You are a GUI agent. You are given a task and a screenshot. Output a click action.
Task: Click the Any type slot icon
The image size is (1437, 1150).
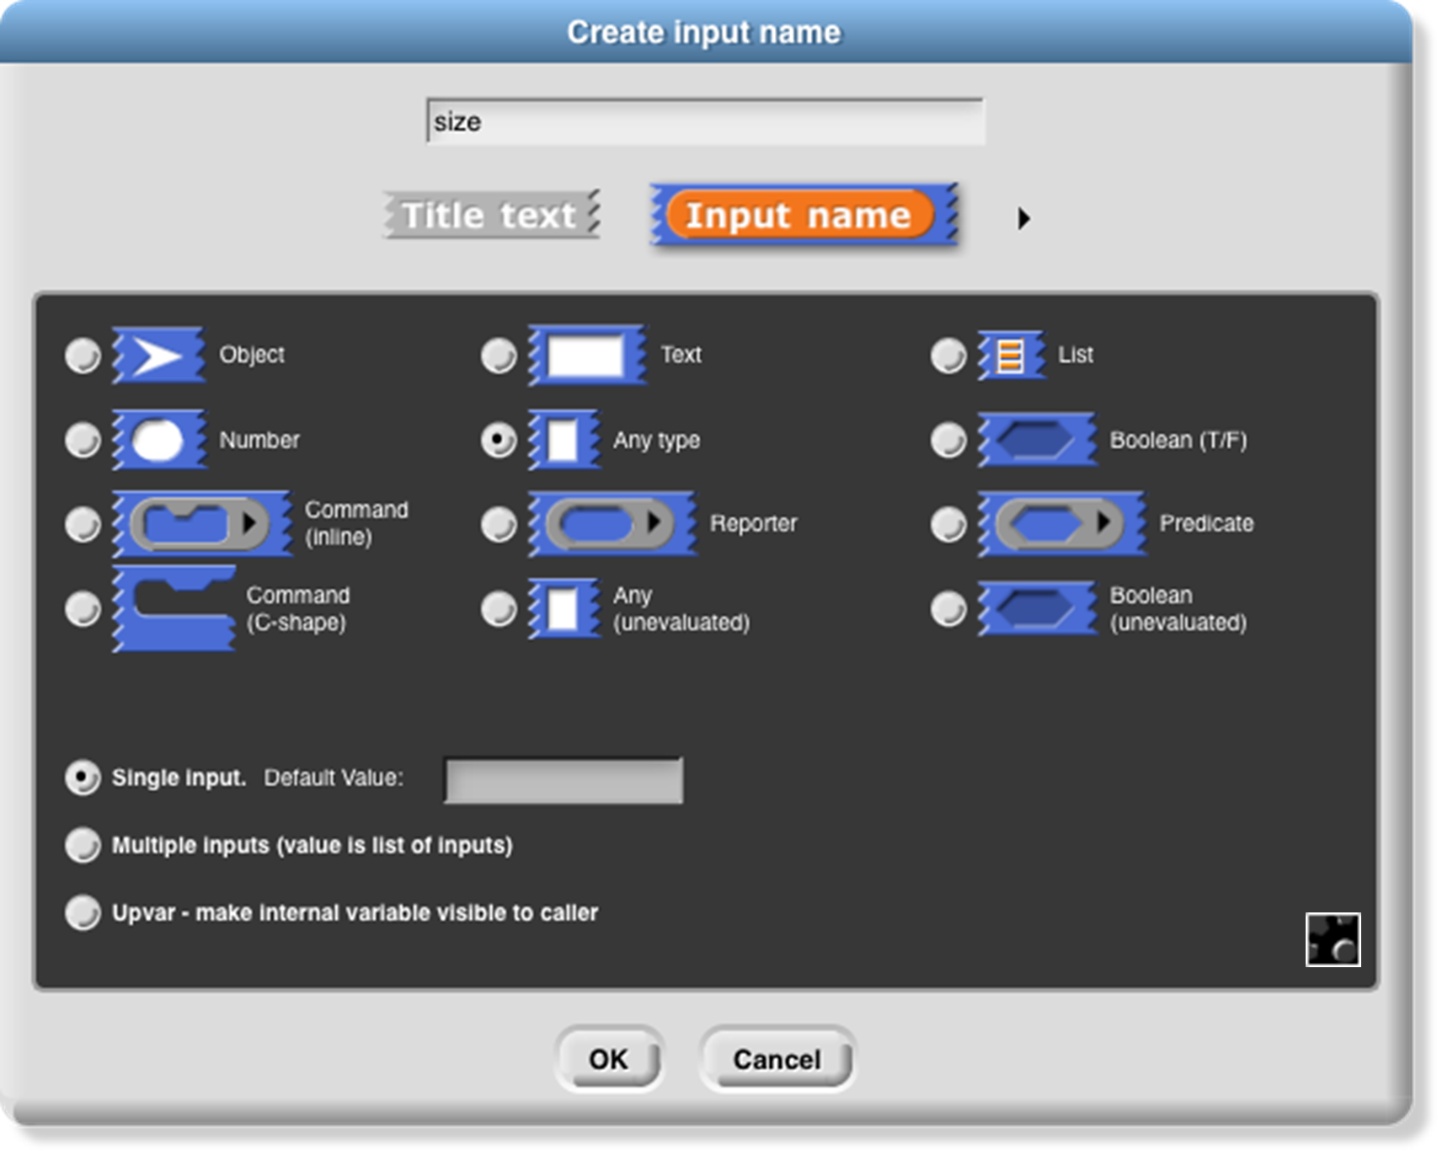click(x=564, y=440)
